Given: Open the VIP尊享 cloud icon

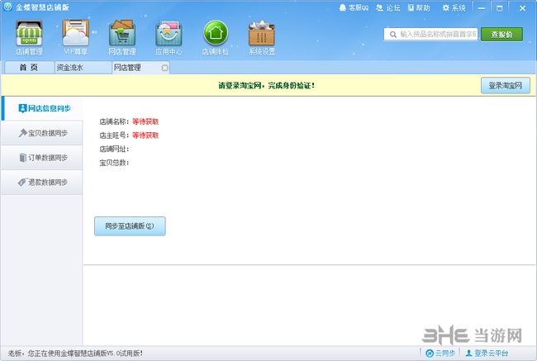Looking at the screenshot, I should point(76,37).
